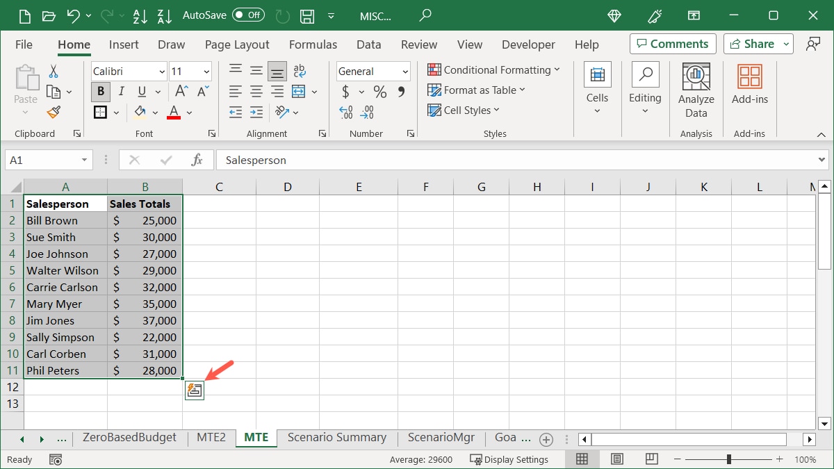Toggle AutoSave switch on
Image resolution: width=834 pixels, height=469 pixels.
(247, 15)
